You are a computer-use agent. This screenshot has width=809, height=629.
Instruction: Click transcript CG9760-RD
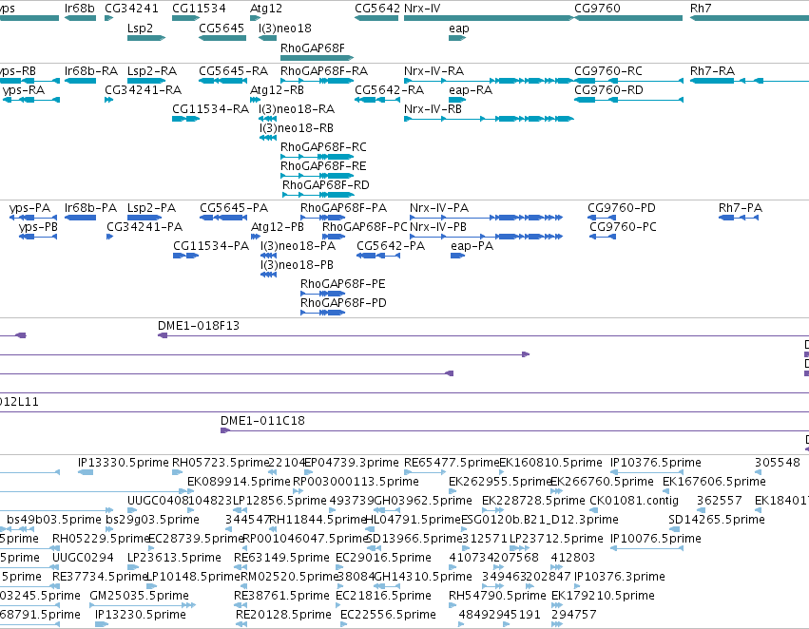pyautogui.click(x=608, y=90)
